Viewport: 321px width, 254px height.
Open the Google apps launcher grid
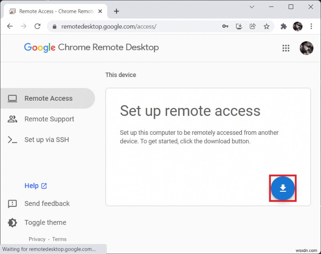click(x=286, y=48)
